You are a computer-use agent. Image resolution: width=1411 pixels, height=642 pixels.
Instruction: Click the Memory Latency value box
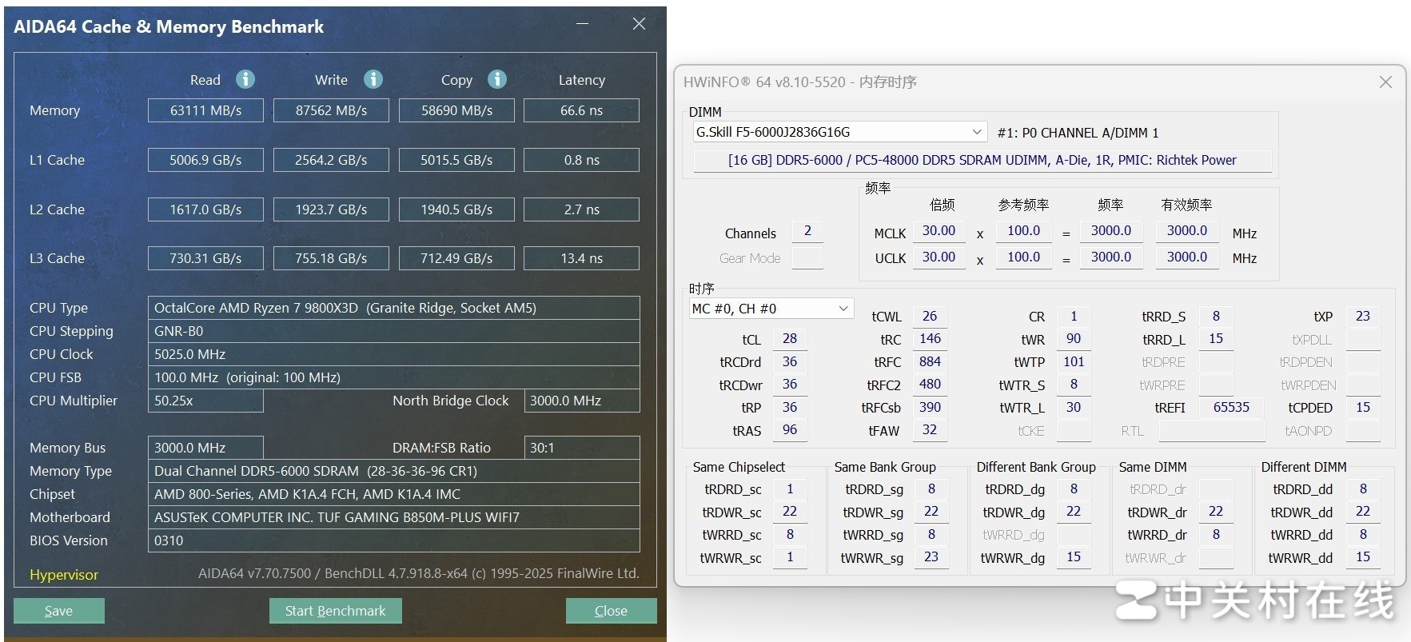pyautogui.click(x=581, y=110)
